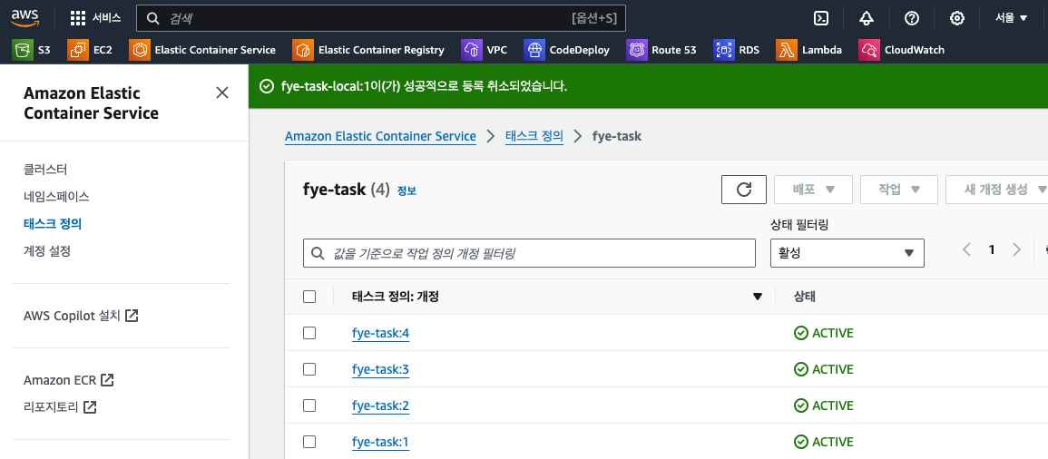Click page number 1 in pagination
1048x459 pixels.
(992, 249)
